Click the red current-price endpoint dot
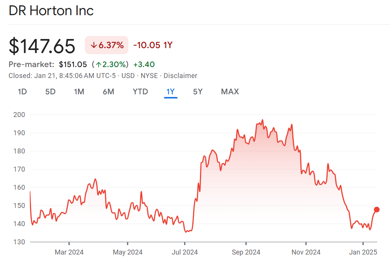Viewport: 390px width, 264px height. click(377, 209)
